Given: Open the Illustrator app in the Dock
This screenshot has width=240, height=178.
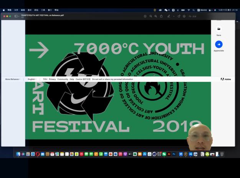Looking at the screenshot, I should (169, 154).
